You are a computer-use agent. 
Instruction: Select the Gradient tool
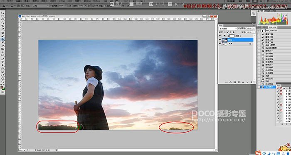tap(3, 48)
